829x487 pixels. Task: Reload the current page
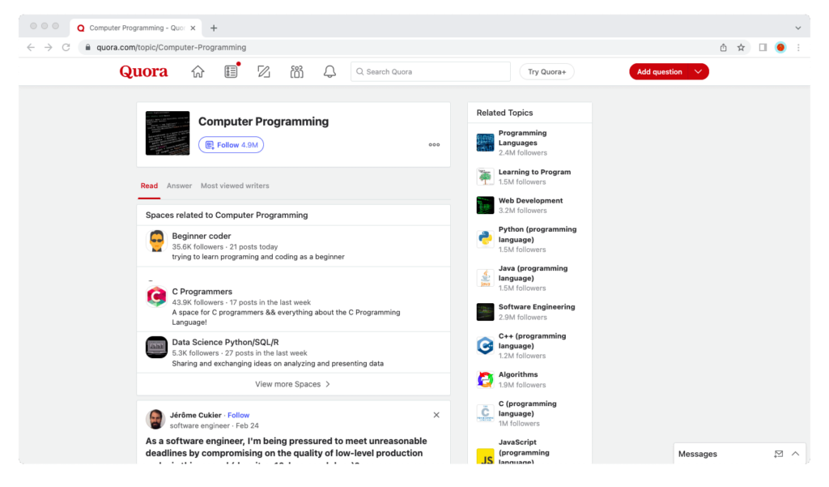click(x=66, y=47)
